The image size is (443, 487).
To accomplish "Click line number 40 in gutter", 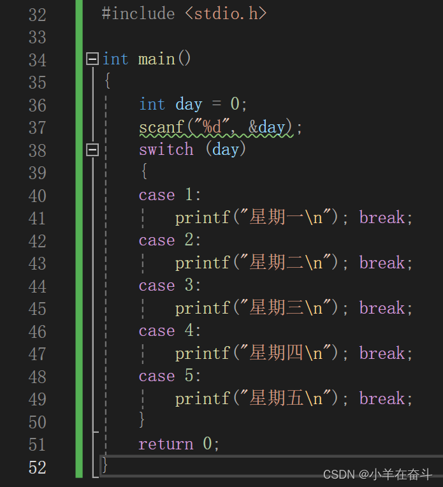I will [x=37, y=196].
